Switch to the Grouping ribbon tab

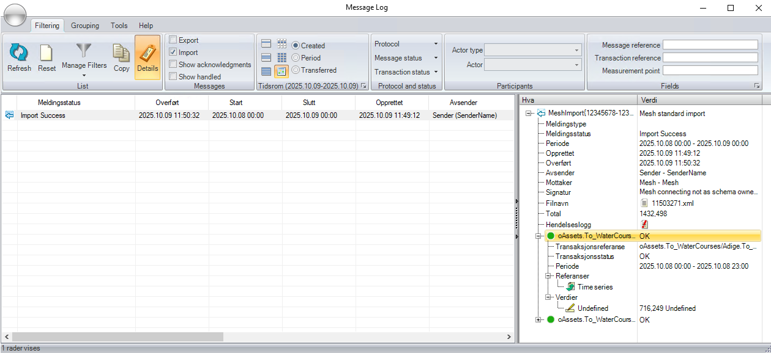click(84, 26)
